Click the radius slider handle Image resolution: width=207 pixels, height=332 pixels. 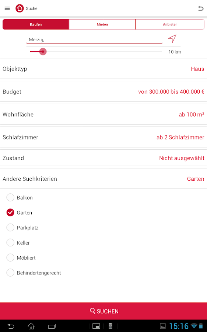tap(43, 52)
